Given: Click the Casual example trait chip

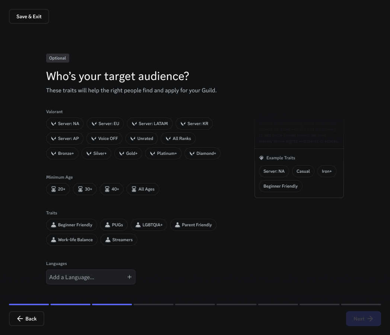Looking at the screenshot, I should (x=303, y=171).
